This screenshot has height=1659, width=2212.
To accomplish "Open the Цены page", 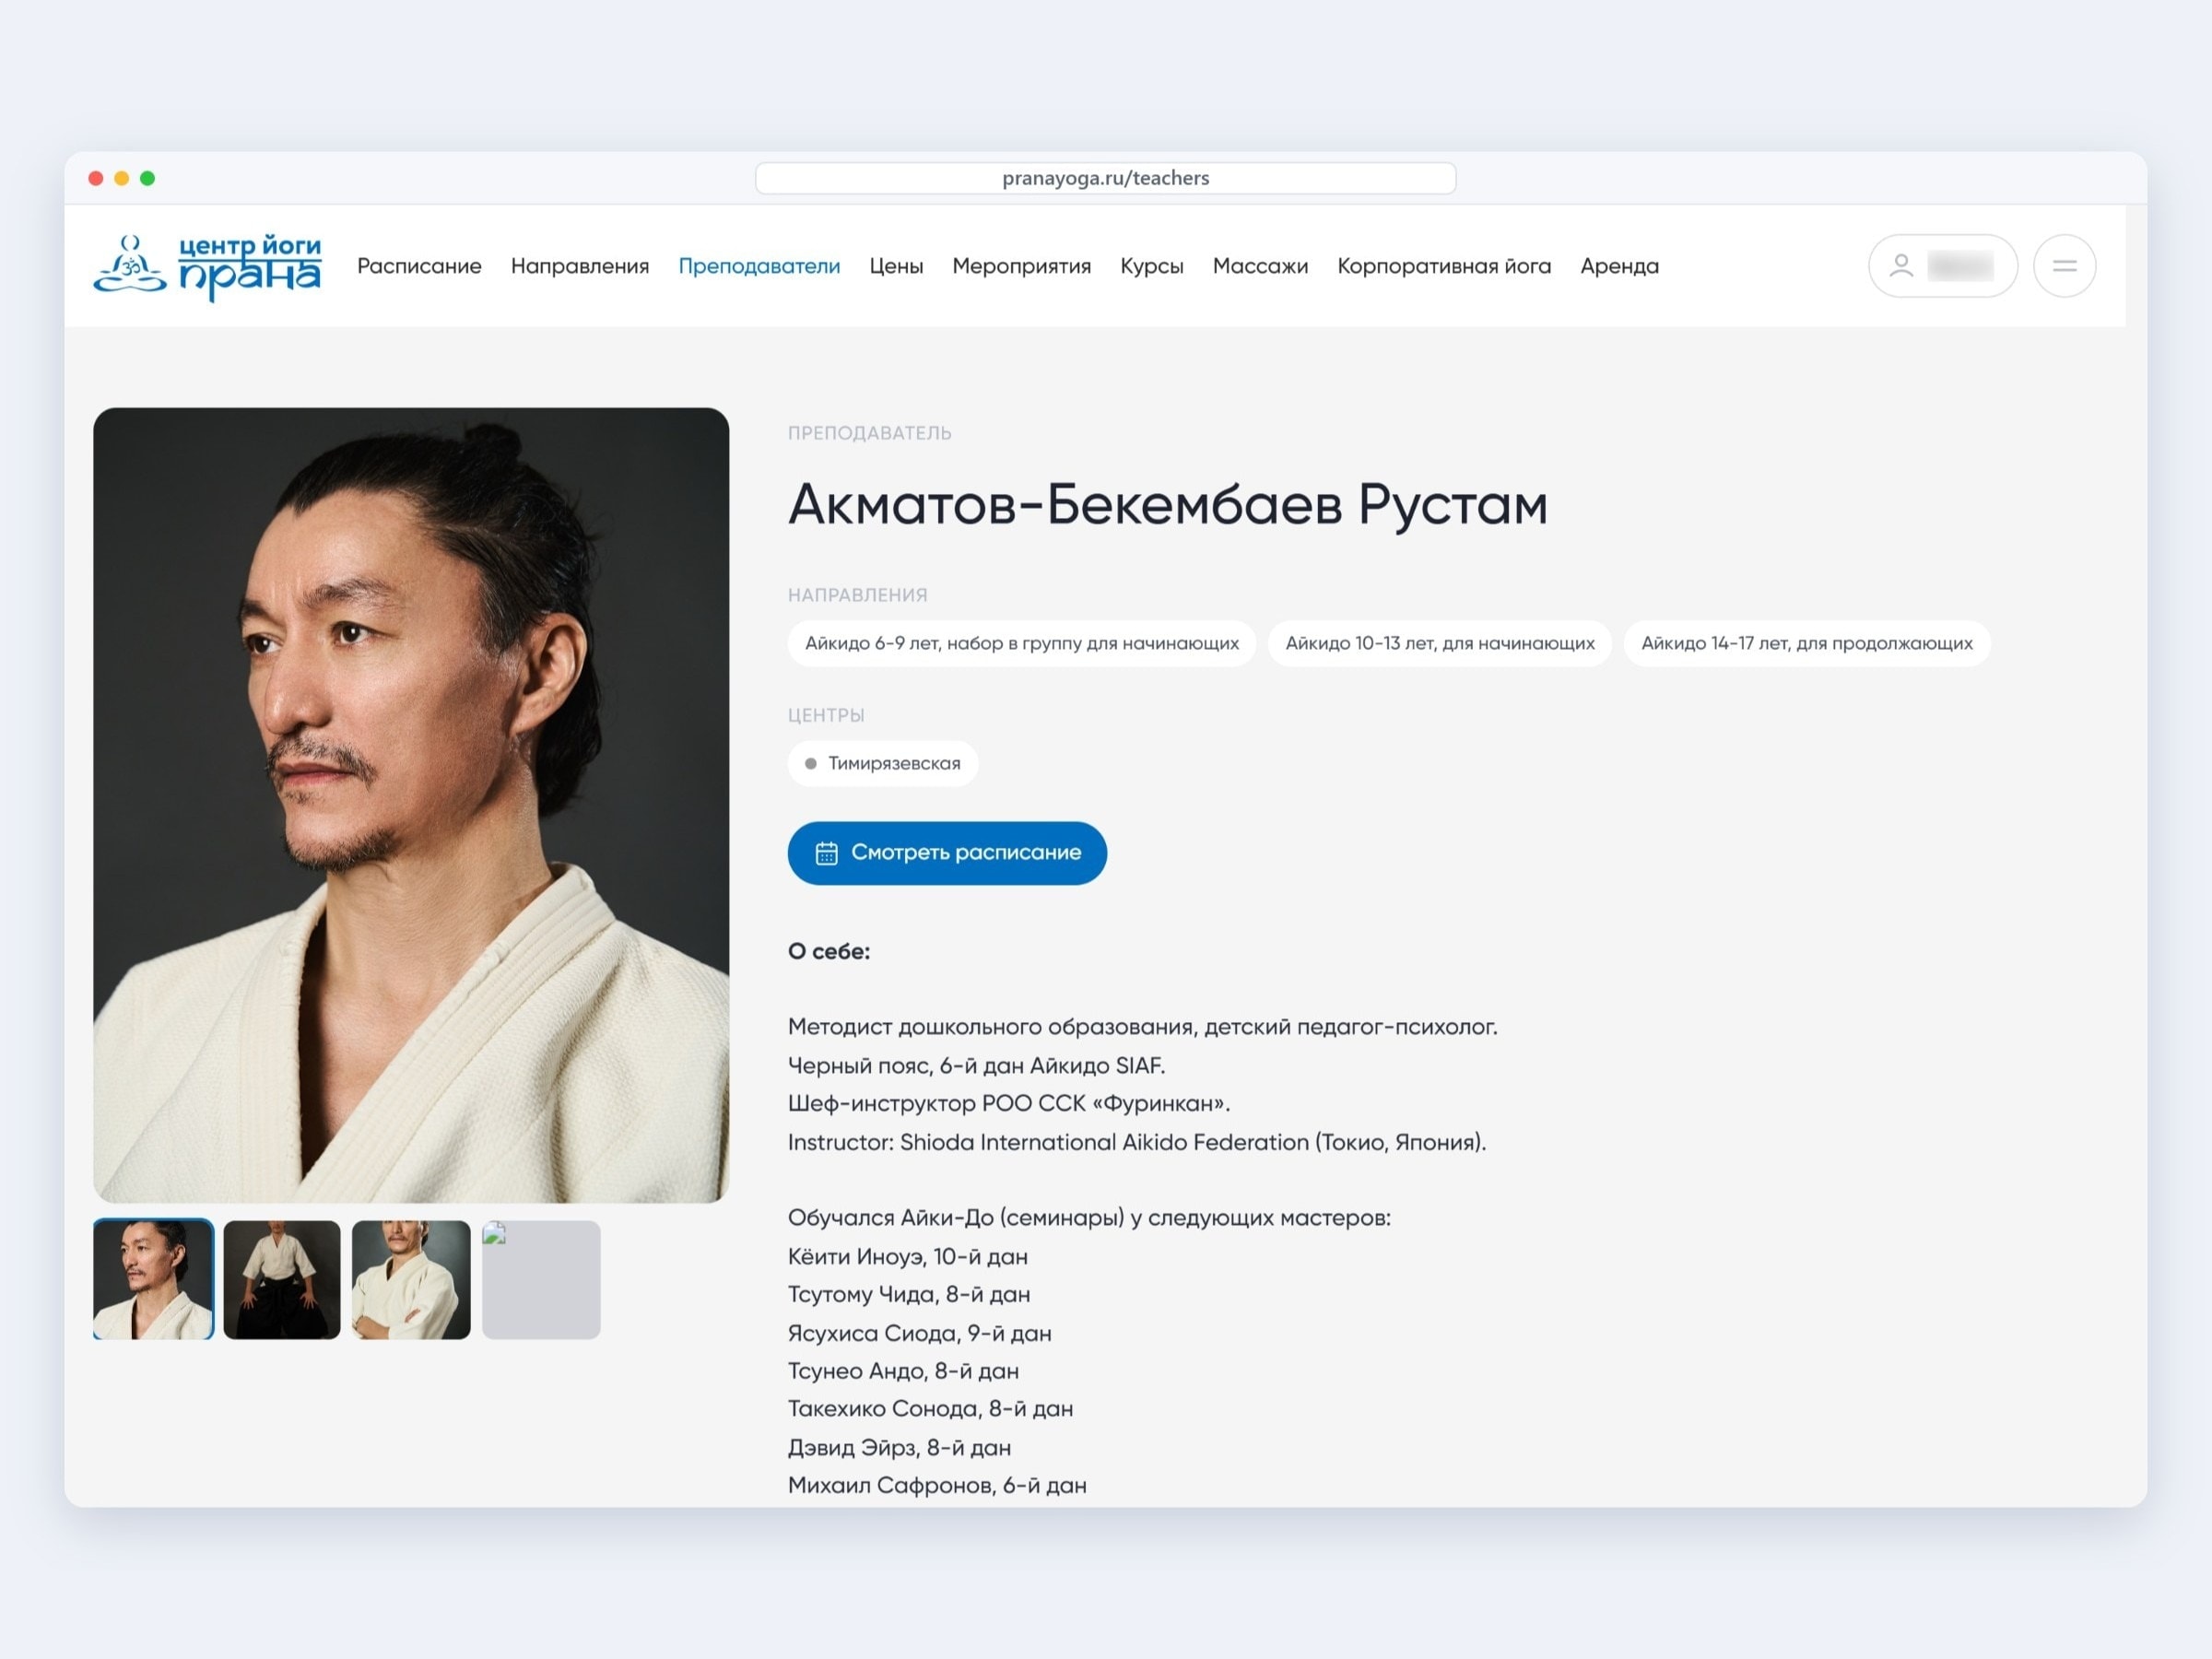I will pos(896,266).
